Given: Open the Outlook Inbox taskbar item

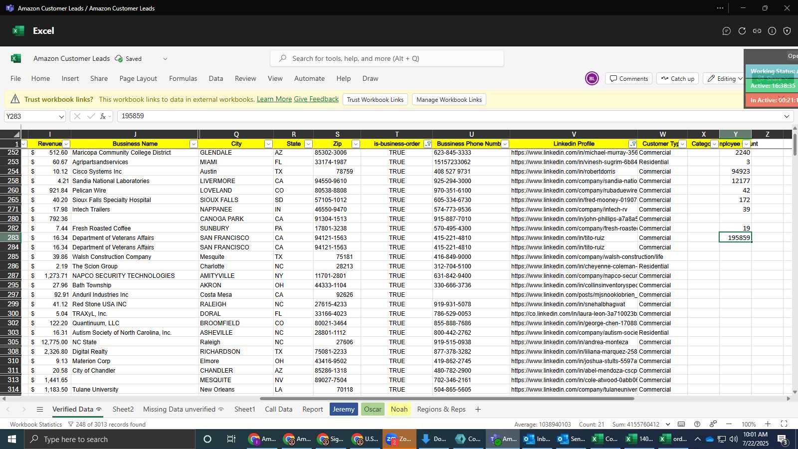Looking at the screenshot, I should pyautogui.click(x=537, y=439).
